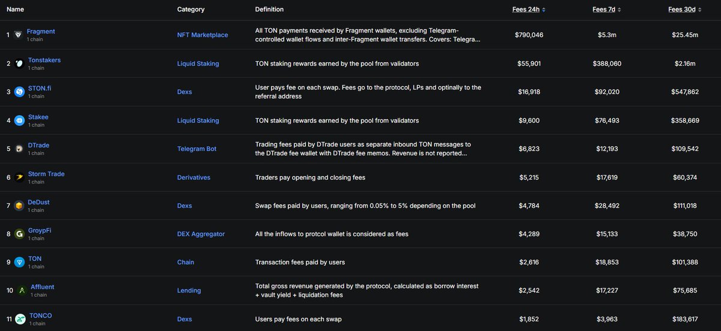Click the Stakee logo icon
The width and height of the screenshot is (721, 331).
click(19, 121)
